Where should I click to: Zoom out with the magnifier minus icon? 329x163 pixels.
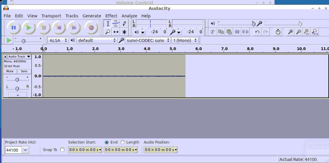[298, 32]
